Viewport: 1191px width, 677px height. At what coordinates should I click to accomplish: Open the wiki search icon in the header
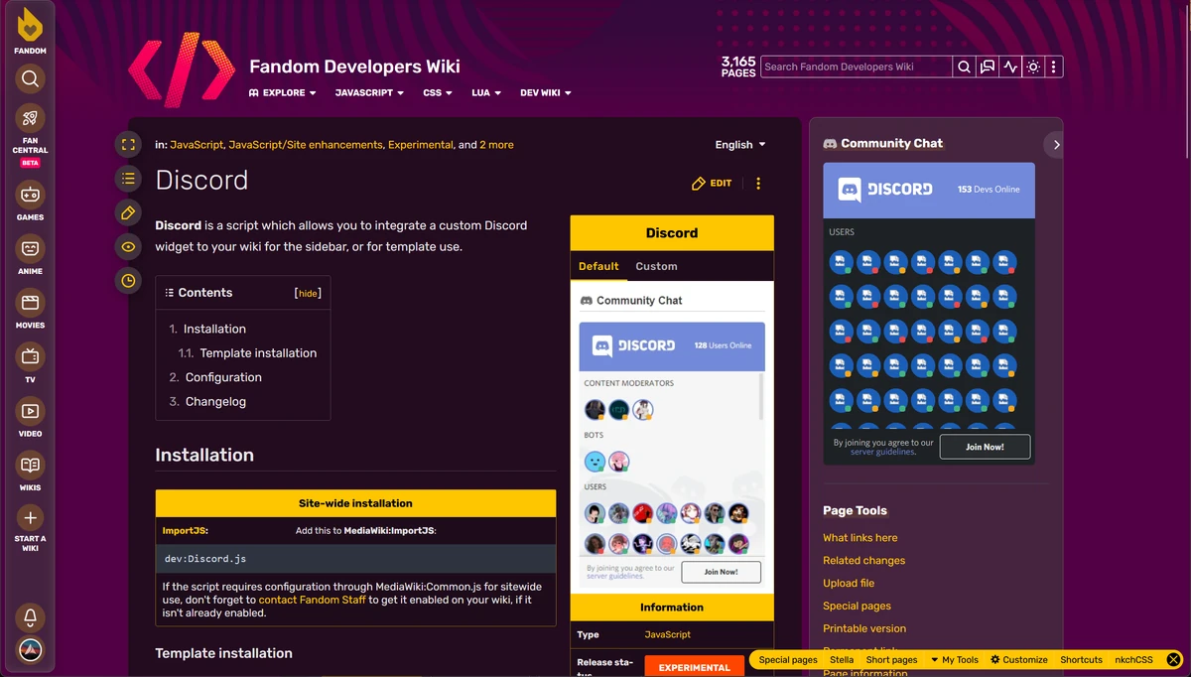coord(963,67)
